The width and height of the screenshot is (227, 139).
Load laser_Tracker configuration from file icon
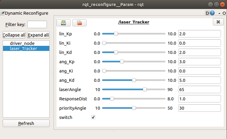[79, 23]
